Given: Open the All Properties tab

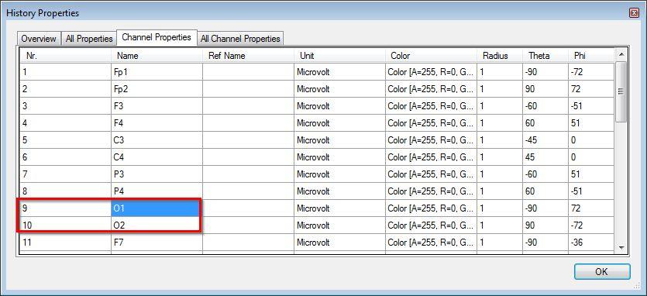Looking at the screenshot, I should (89, 39).
